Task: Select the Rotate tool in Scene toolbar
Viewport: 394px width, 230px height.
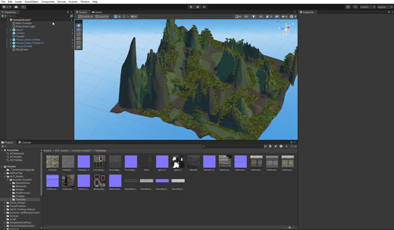Action: (x=79, y=34)
